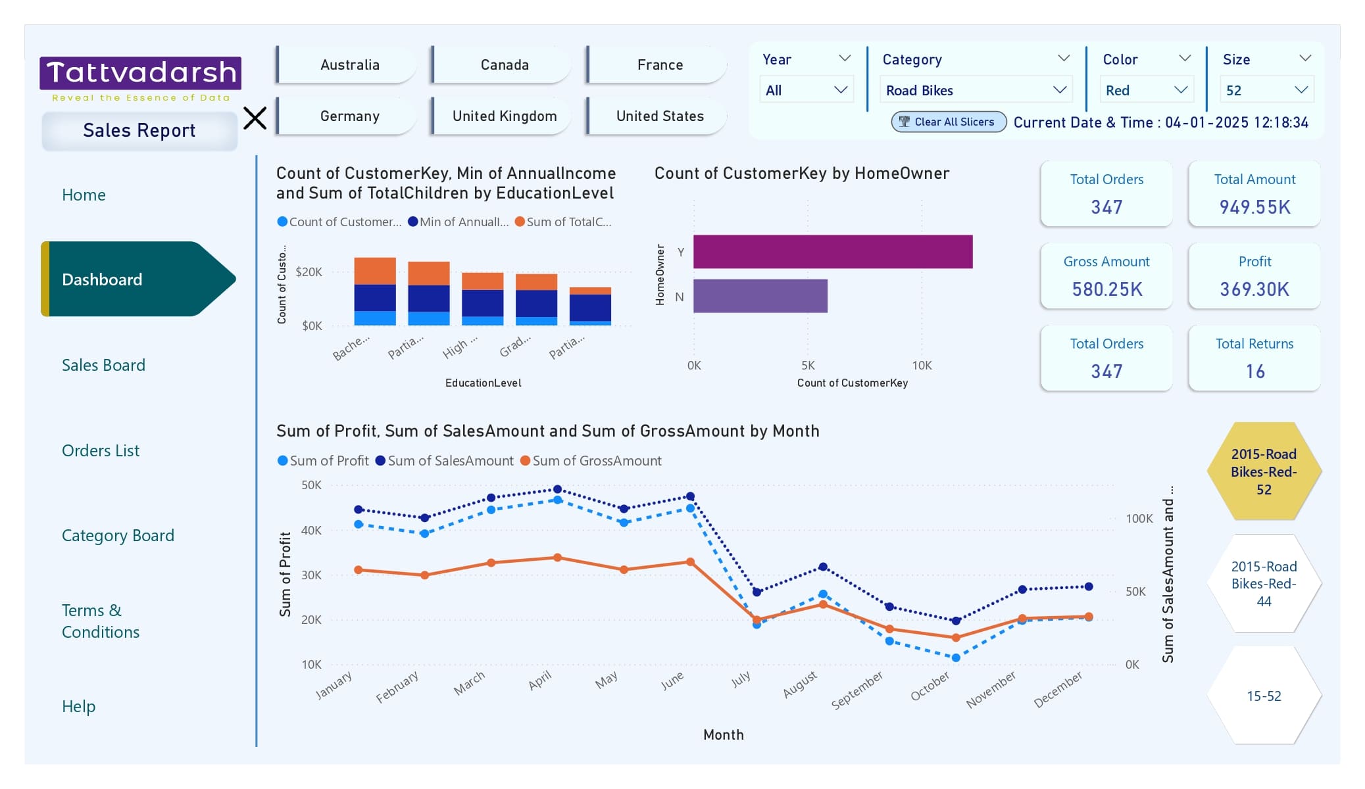
Task: Open the Sales Board page
Action: [x=103, y=365]
